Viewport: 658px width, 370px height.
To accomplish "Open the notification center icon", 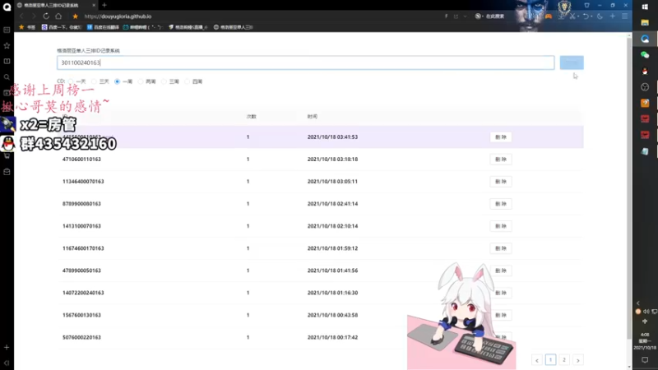I will [645, 360].
